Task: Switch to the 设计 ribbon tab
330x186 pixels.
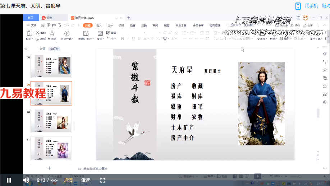Action: [110, 25]
